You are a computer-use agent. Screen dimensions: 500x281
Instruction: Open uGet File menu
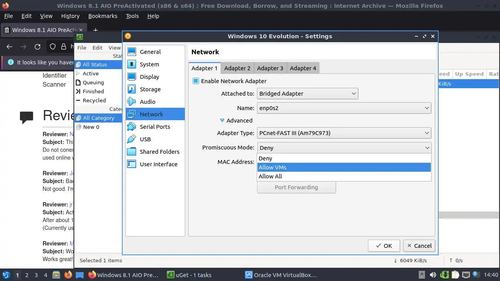pyautogui.click(x=82, y=48)
